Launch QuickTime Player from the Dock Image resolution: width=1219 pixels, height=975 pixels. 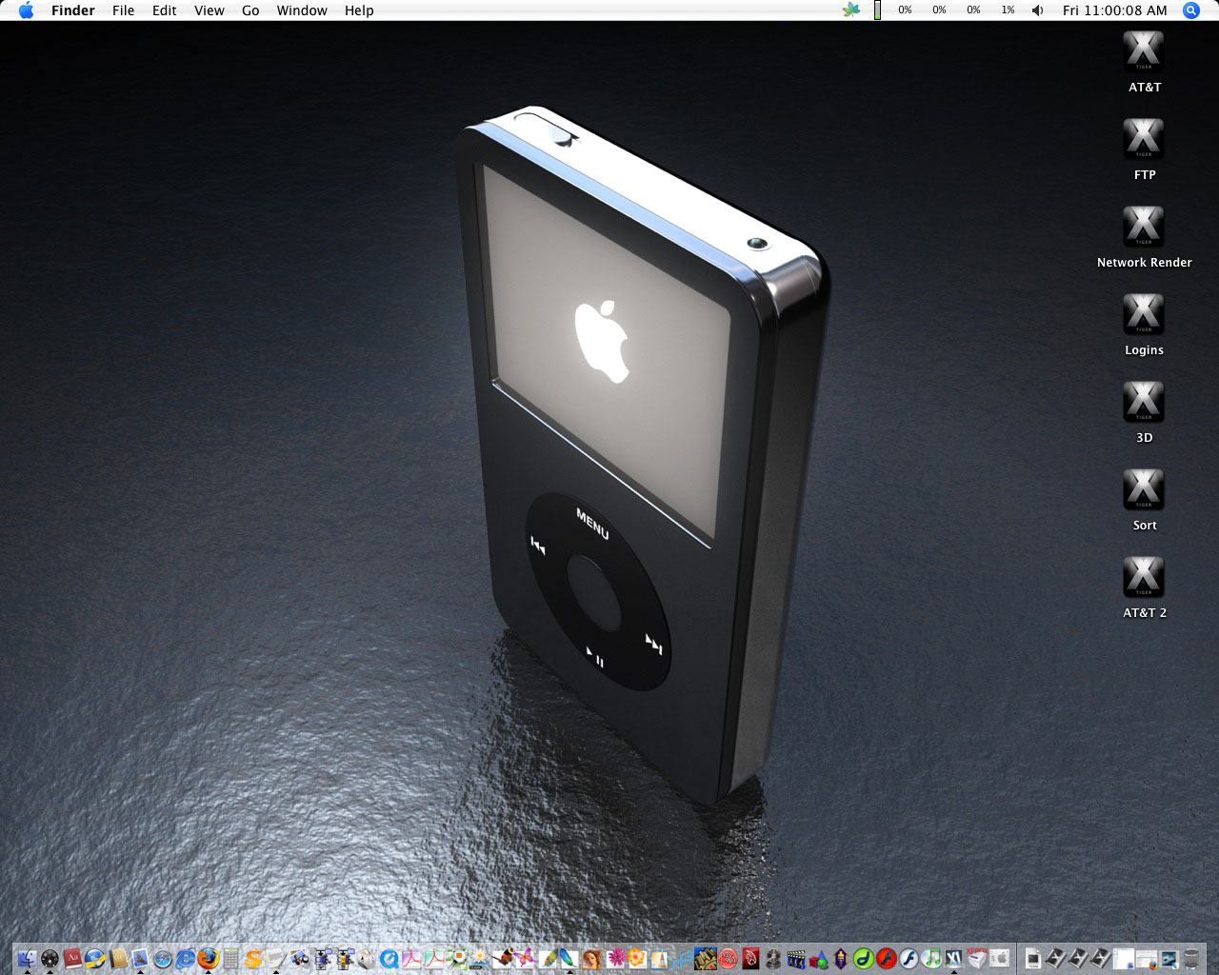tap(390, 958)
